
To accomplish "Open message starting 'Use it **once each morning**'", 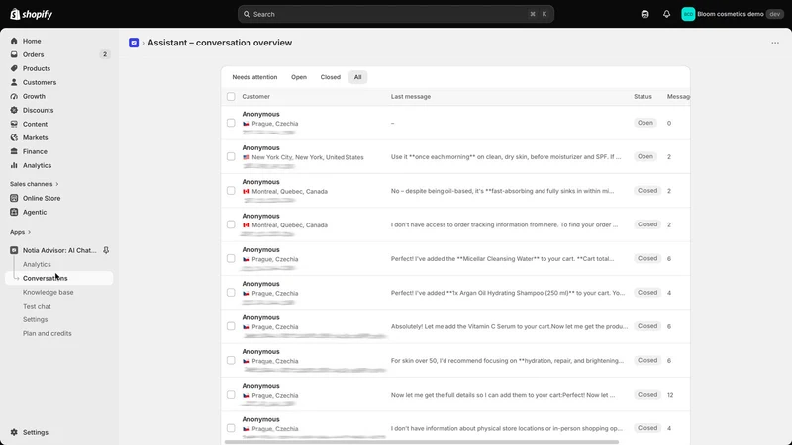I will (x=506, y=157).
